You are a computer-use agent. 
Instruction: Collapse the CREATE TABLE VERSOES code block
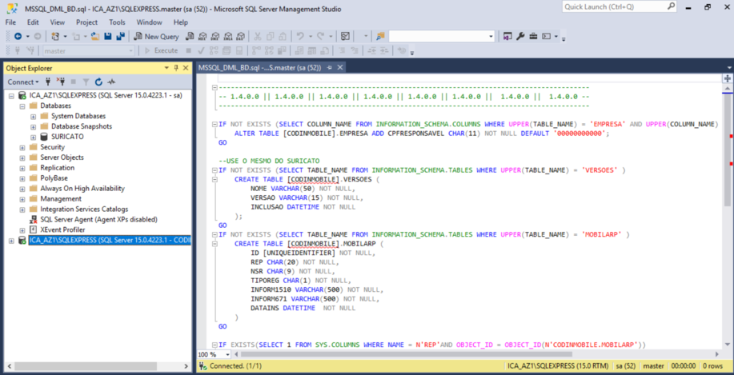[x=215, y=179]
